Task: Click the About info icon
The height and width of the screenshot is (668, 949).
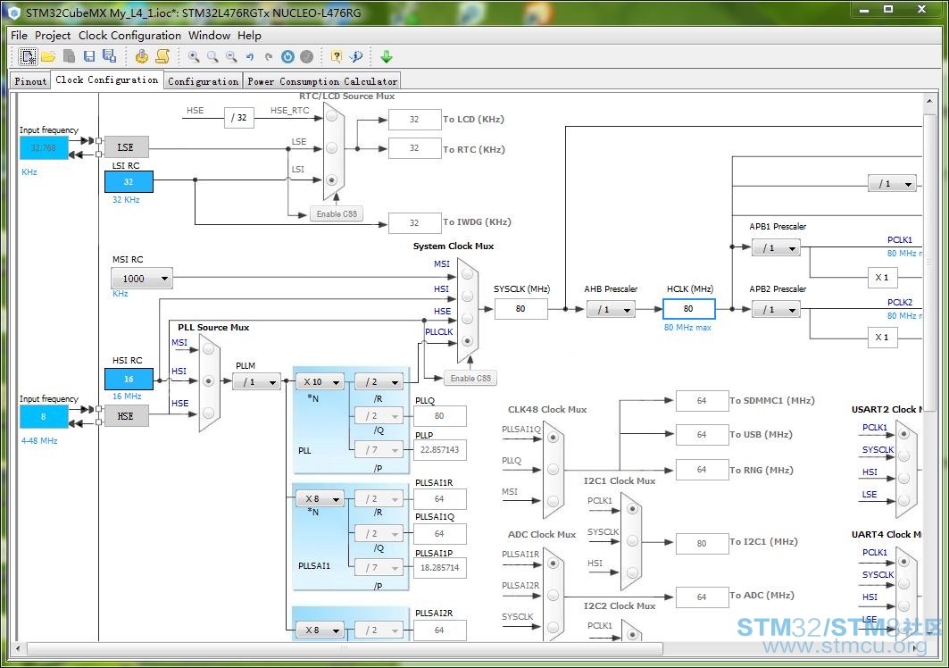Action: click(356, 56)
